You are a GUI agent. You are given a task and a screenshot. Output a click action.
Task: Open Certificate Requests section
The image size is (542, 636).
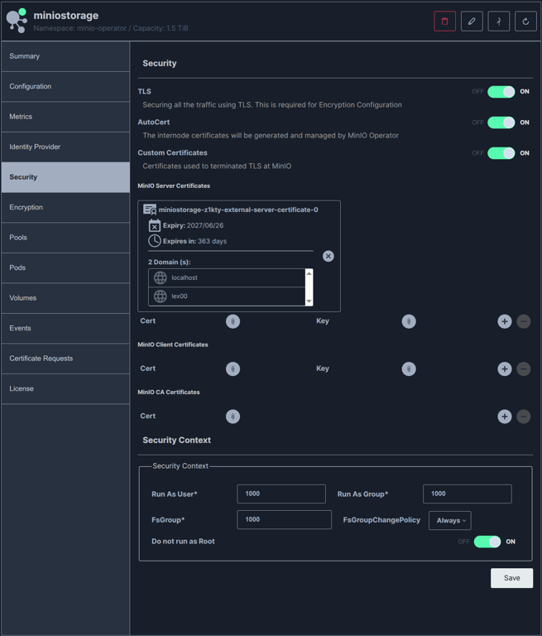65,359
